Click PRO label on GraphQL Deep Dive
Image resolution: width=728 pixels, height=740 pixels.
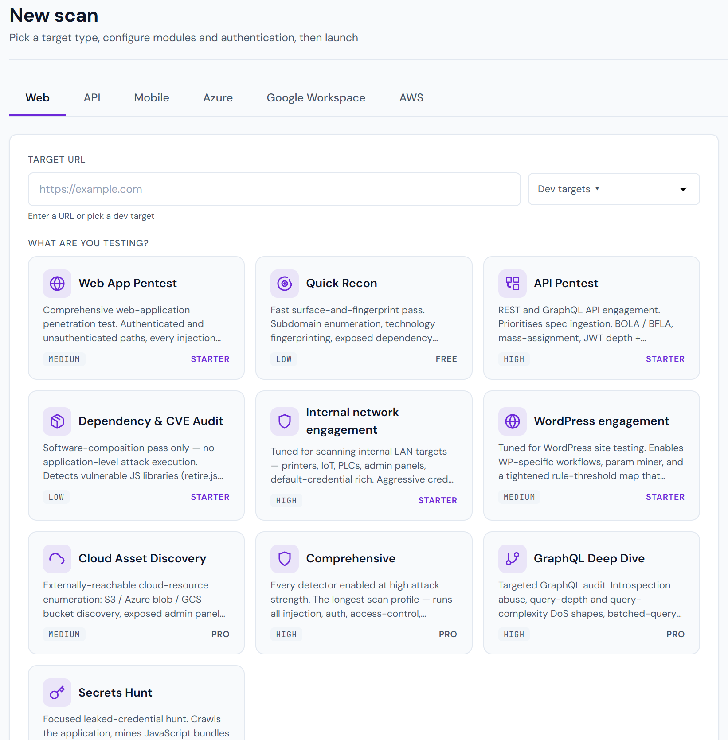pos(675,635)
